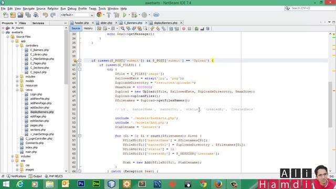
Task: Collapse the controllers folder
Action: pyautogui.click(x=17, y=46)
